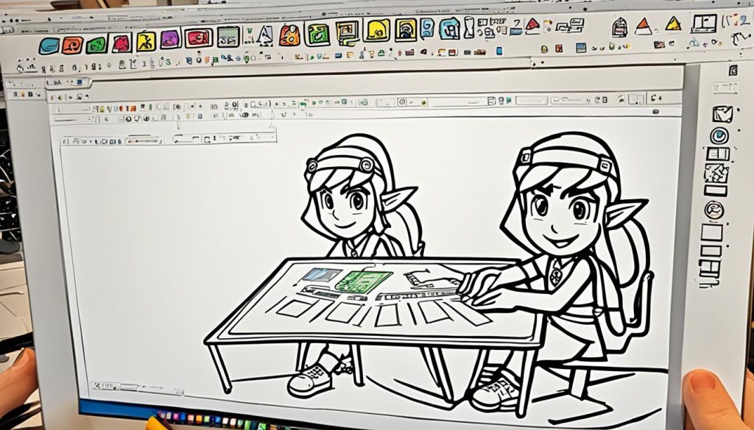The width and height of the screenshot is (754, 430).
Task: Select the cyan blob icon in the top toolbar
Action: coord(450,29)
